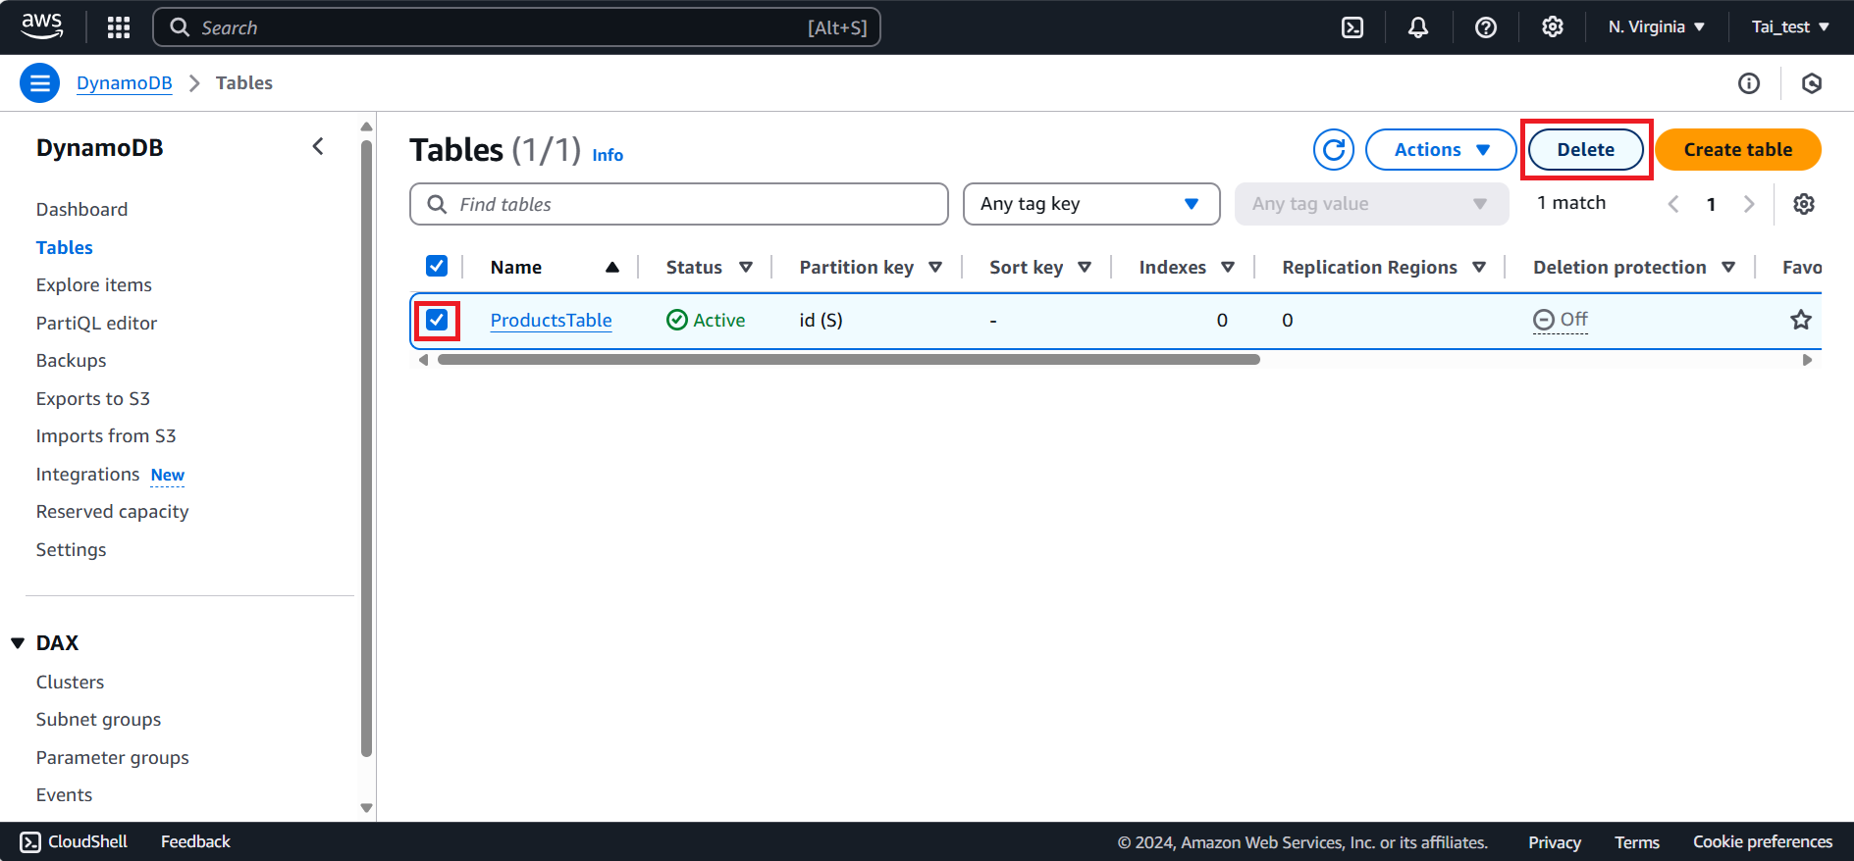Refresh the tables list
Viewport: 1854px width, 861px height.
tap(1334, 150)
